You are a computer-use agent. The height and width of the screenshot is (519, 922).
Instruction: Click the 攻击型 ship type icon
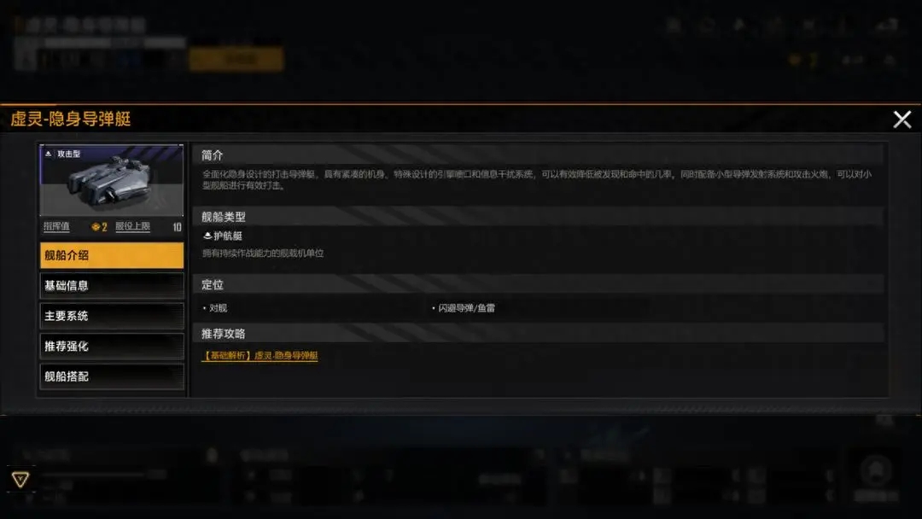[x=48, y=154]
